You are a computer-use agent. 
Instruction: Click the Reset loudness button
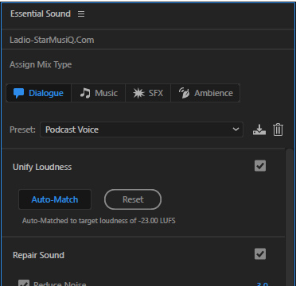point(133,199)
